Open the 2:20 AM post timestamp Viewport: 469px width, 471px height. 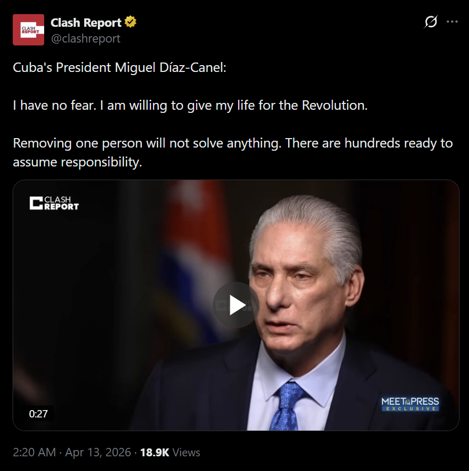click(x=72, y=452)
